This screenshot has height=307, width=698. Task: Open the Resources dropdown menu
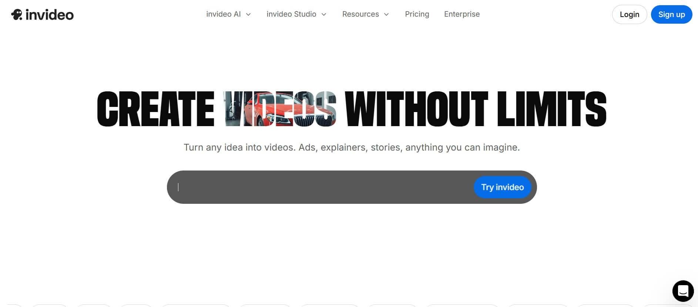coord(365,14)
